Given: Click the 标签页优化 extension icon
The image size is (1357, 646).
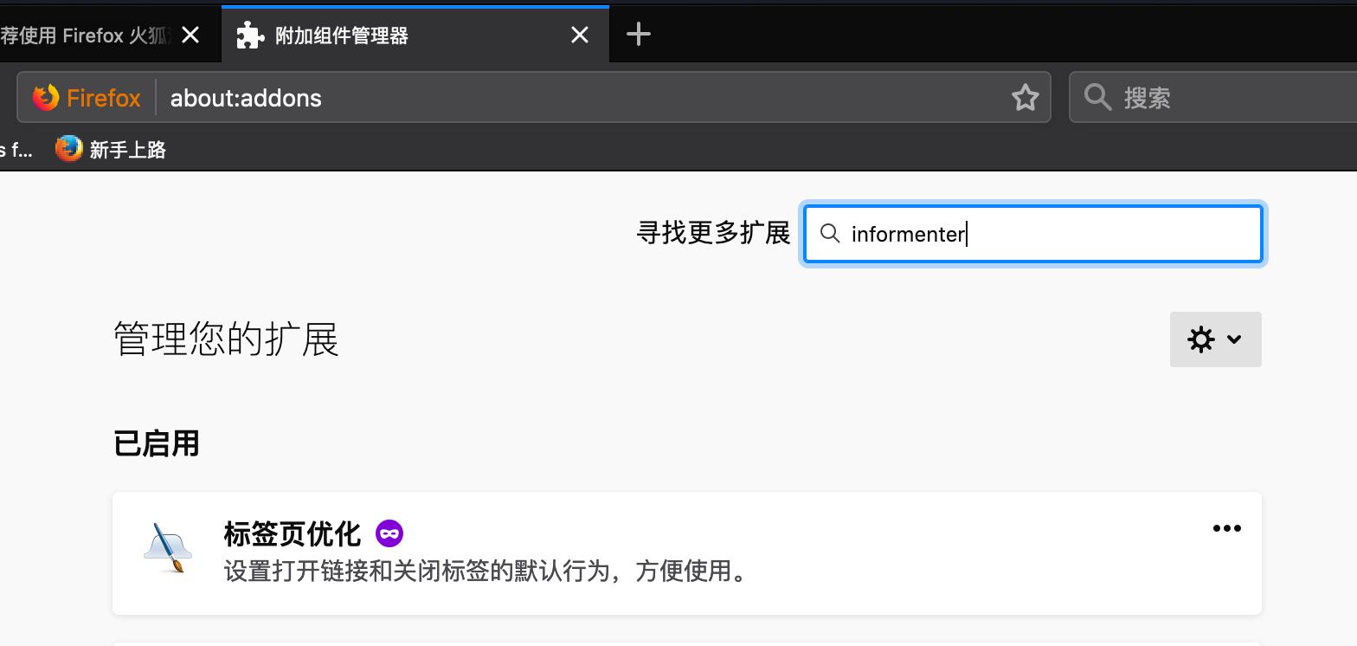Looking at the screenshot, I should point(168,548).
